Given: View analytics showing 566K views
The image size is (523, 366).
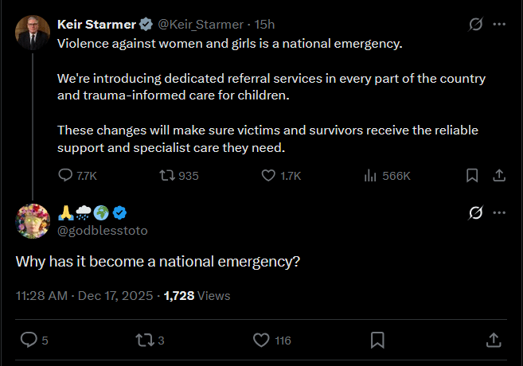Looking at the screenshot, I should pos(369,175).
